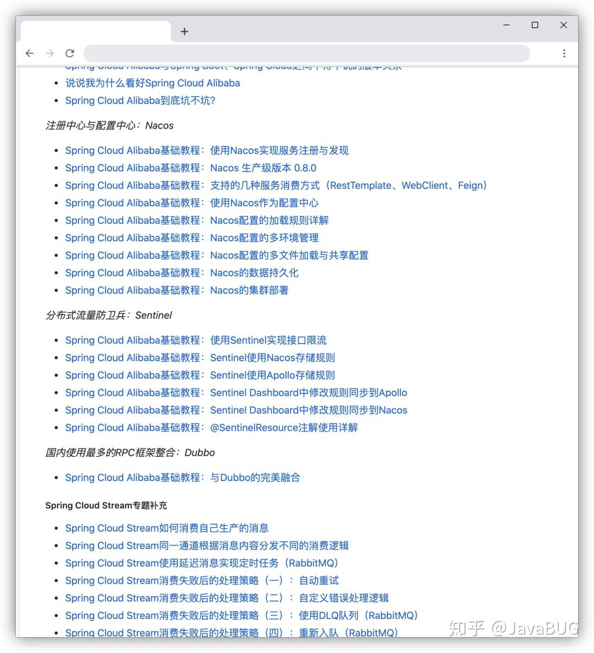Open Nacos配置的多环境管理 article
Image resolution: width=594 pixels, height=653 pixels.
click(x=190, y=237)
